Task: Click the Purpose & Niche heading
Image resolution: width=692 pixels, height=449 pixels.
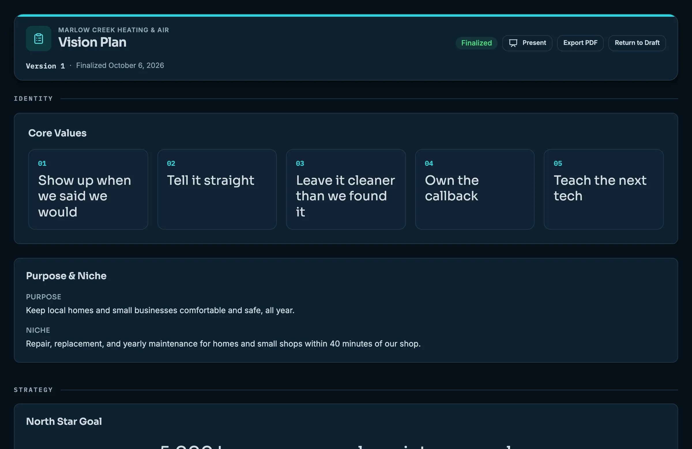Action: point(66,276)
